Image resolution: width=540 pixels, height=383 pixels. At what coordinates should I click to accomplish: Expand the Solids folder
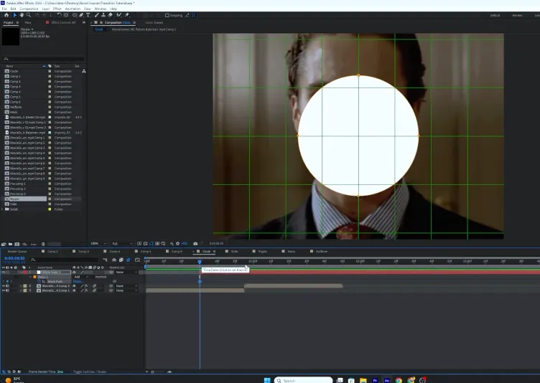click(x=3, y=209)
